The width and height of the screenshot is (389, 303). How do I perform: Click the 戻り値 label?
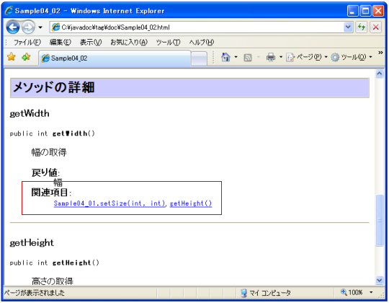point(45,172)
